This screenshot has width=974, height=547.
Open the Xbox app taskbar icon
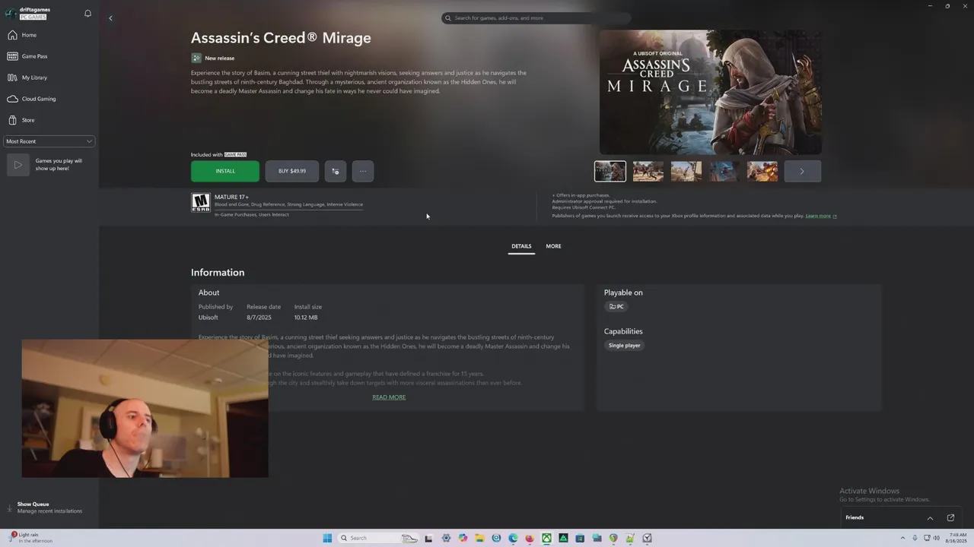[546, 538]
